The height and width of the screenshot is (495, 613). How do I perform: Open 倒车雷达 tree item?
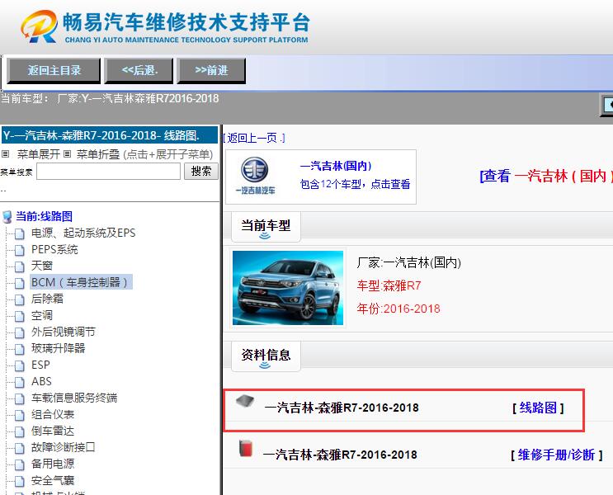pyautogui.click(x=53, y=431)
